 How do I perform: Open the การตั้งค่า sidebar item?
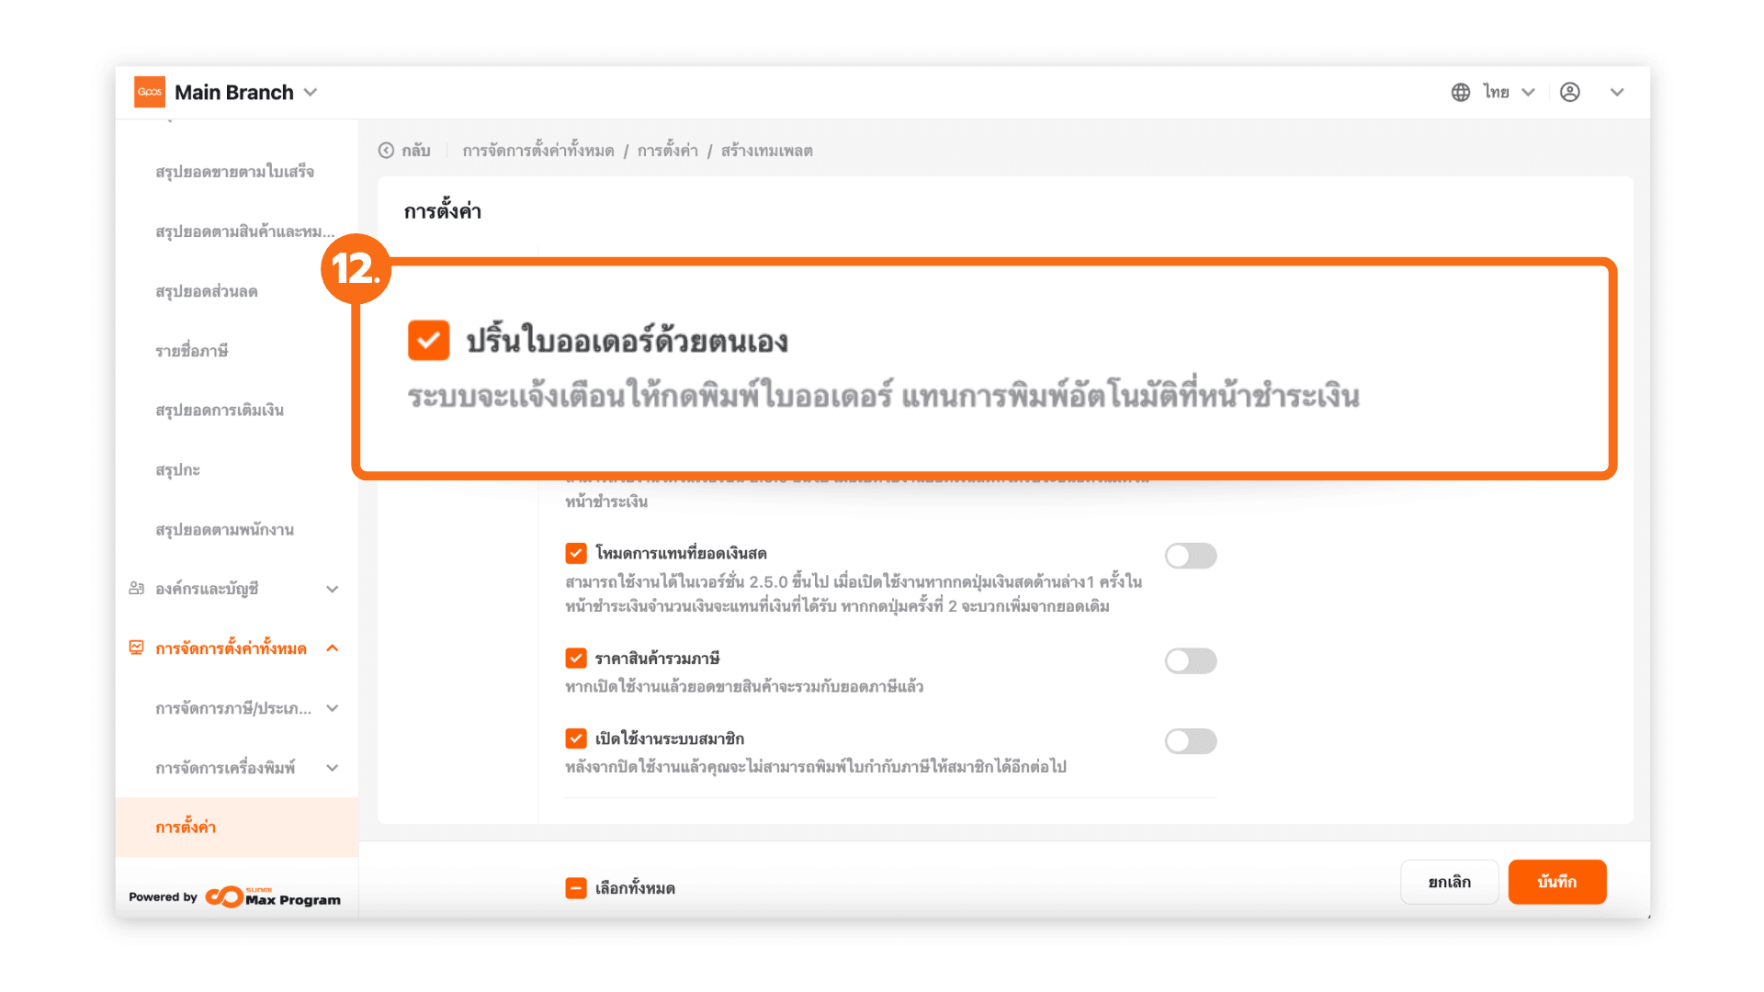[186, 828]
